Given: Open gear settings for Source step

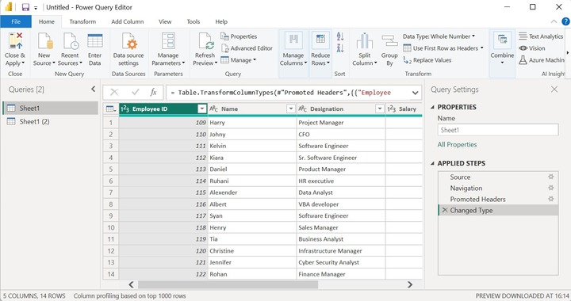Looking at the screenshot, I should pos(551,177).
